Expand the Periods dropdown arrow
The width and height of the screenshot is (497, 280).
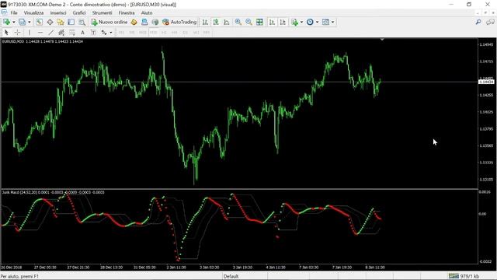(317, 22)
